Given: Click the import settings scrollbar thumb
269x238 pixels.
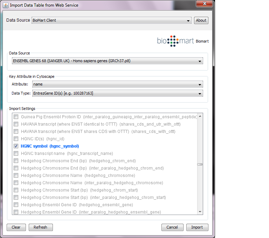Looking at the screenshot, I should coord(200,164).
